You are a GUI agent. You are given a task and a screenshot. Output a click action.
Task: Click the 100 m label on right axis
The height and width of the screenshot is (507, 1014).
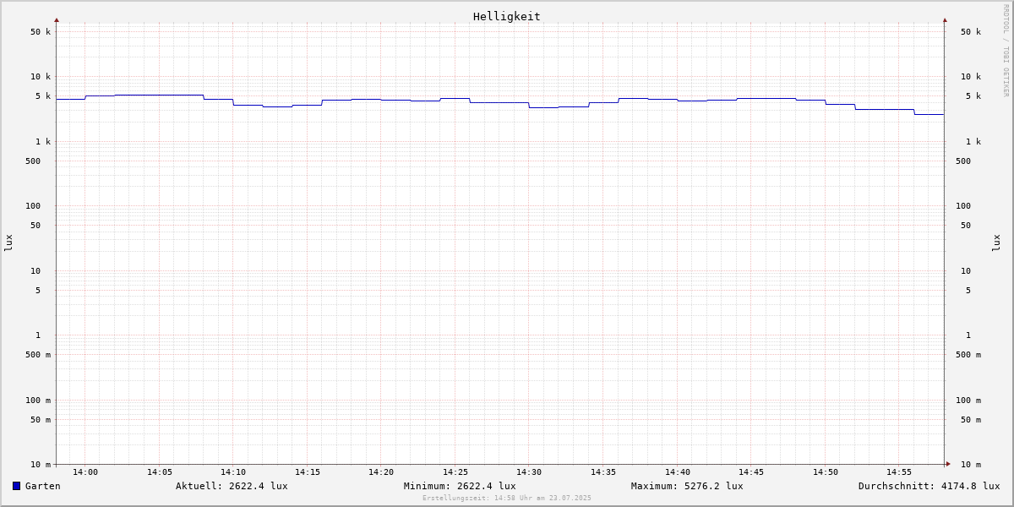pos(968,401)
